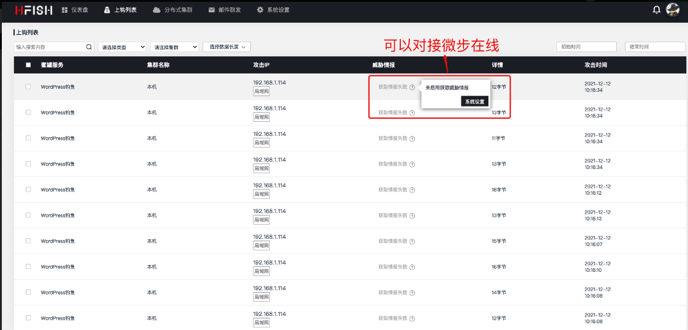
Task: Click the 集群名称 column header
Action: click(158, 65)
